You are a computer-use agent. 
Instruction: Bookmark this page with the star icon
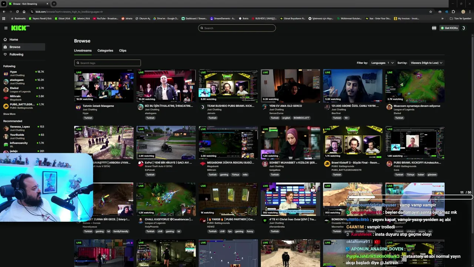point(431,11)
